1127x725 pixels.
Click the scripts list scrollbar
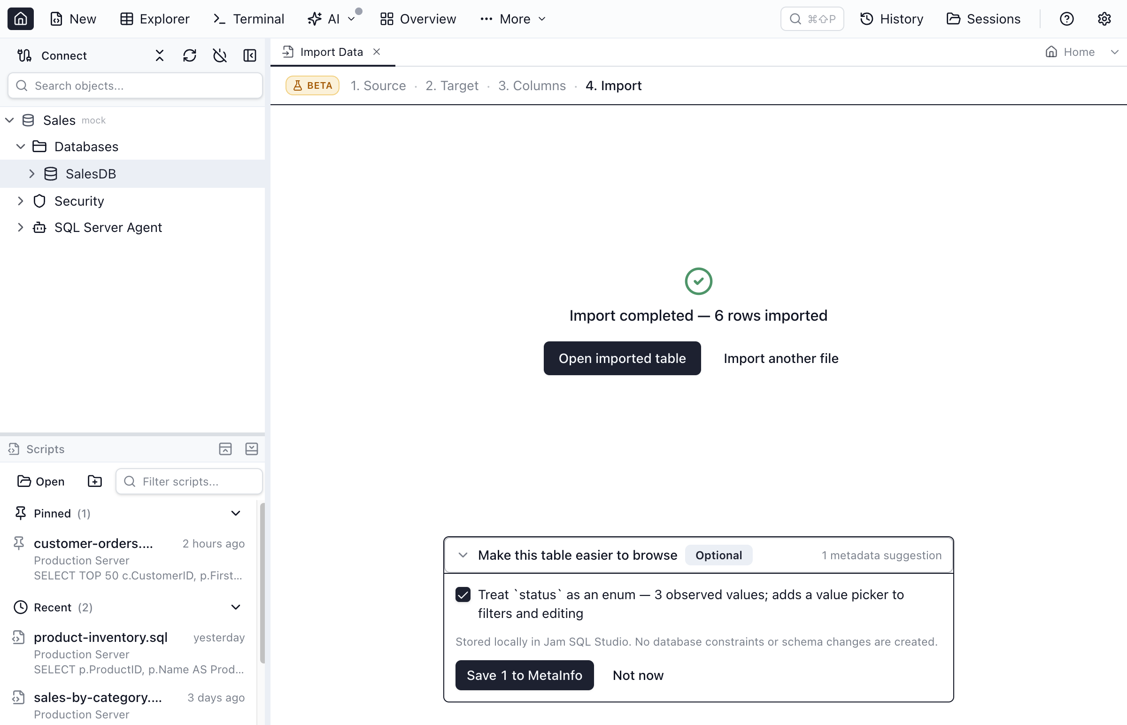(262, 584)
